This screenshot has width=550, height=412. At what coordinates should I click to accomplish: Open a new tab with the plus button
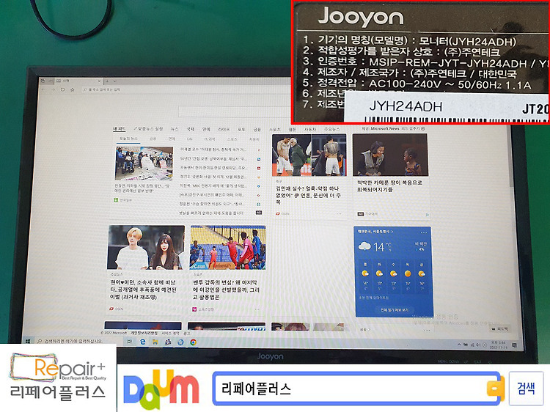click(x=107, y=81)
